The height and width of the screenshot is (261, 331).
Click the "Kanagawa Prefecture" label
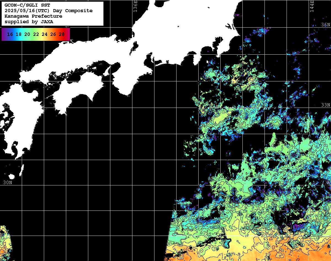pyautogui.click(x=33, y=16)
